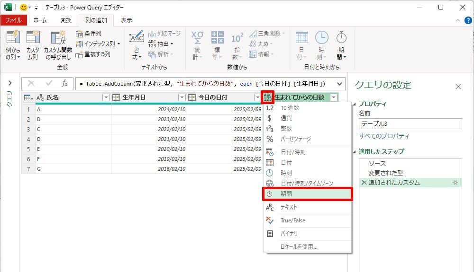The width and height of the screenshot is (474, 272).
Task: Switch to the 変換 tab
Action: (66, 20)
